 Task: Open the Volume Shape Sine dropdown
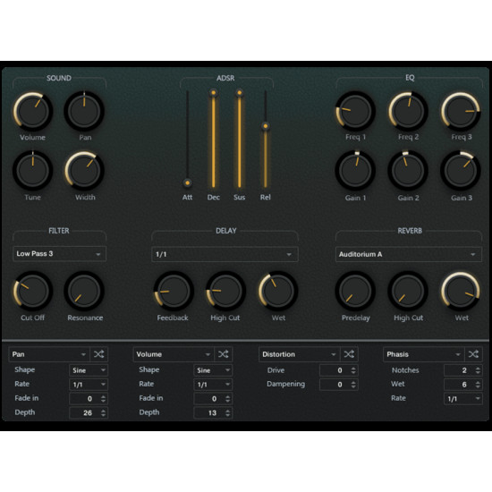[213, 370]
